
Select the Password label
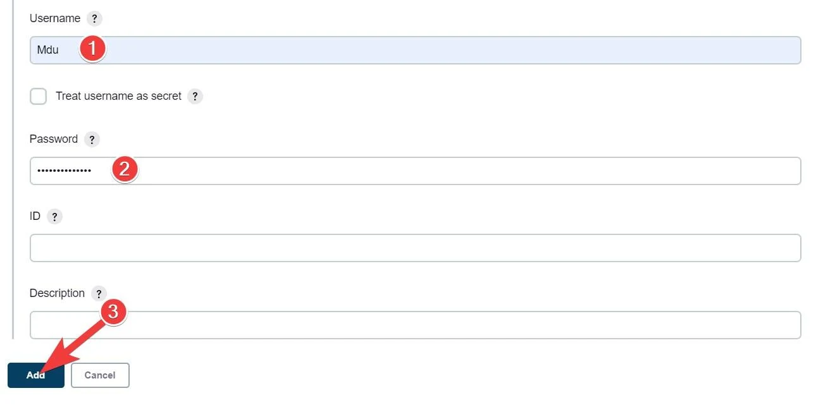tap(53, 139)
